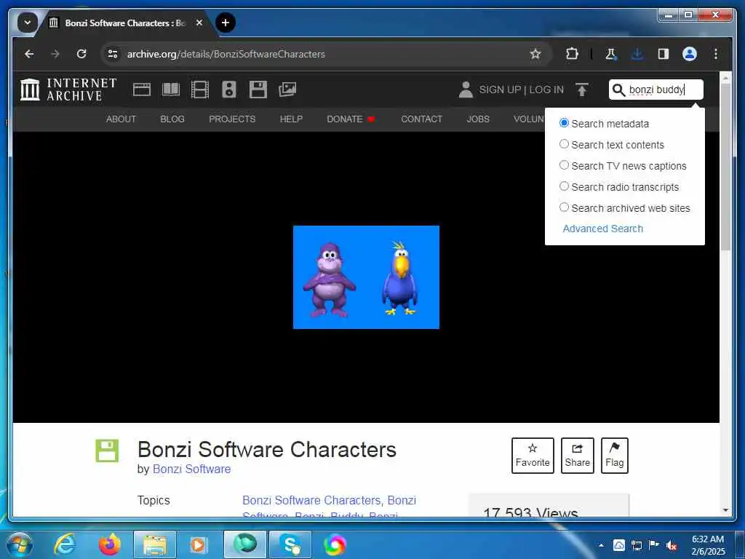Open the Texts book icon

pos(170,90)
